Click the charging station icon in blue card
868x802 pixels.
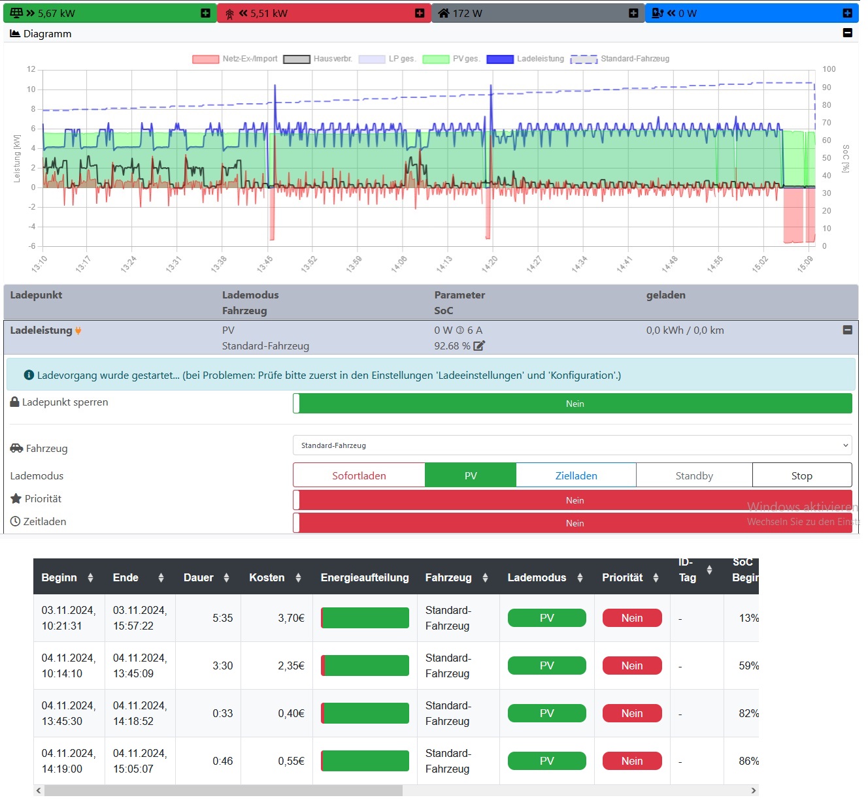pos(658,13)
